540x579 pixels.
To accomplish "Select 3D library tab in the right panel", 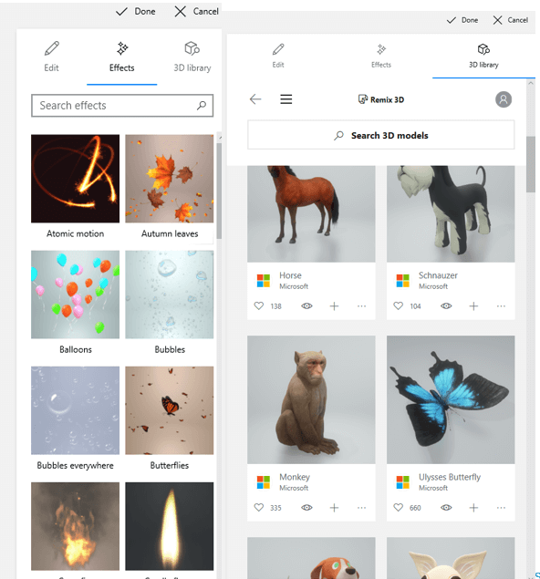I will [x=483, y=56].
